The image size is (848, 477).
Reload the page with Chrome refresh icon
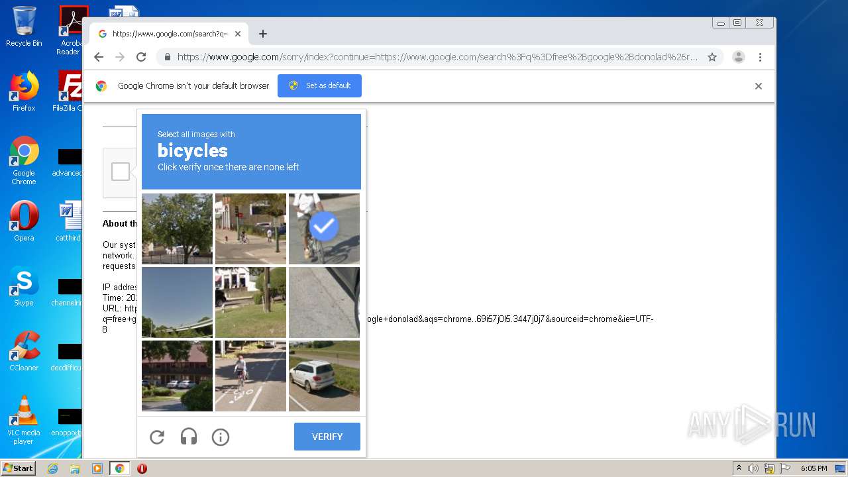tap(141, 57)
